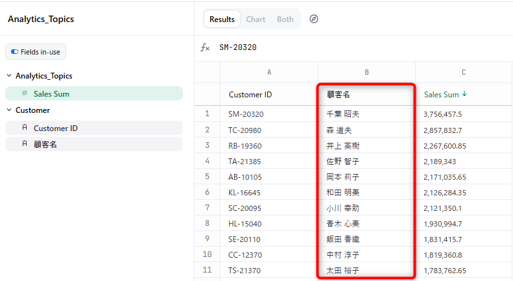This screenshot has height=281, width=513.
Task: Select row number 1 header
Action: coord(207,114)
